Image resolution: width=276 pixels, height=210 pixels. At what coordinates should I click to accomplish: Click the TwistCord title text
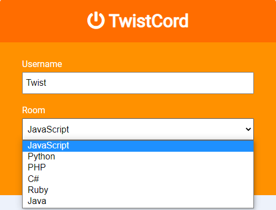coord(148,21)
